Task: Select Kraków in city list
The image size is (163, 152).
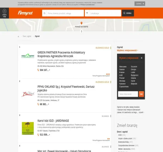Action: click(x=122, y=72)
